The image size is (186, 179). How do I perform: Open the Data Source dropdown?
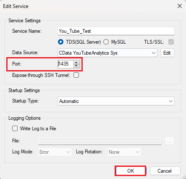click(x=107, y=53)
